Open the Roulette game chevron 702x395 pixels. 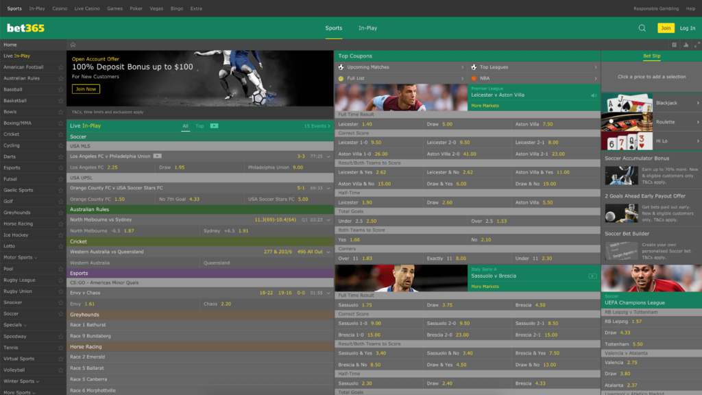(698, 122)
